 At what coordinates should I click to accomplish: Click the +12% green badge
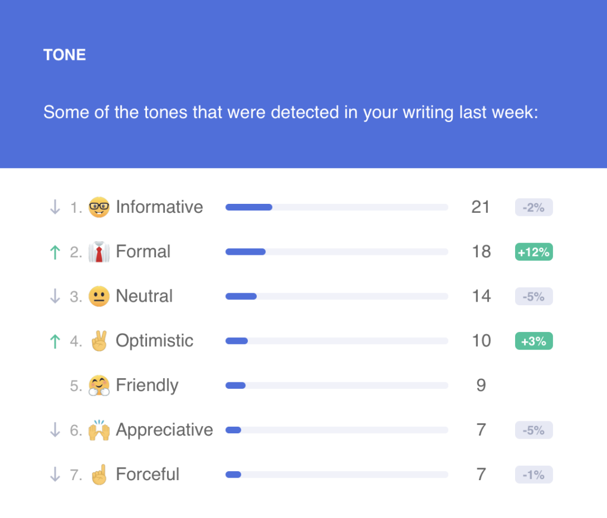pyautogui.click(x=534, y=252)
